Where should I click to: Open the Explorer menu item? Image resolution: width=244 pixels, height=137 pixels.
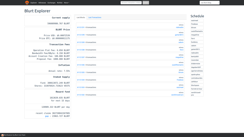pos(34,3)
